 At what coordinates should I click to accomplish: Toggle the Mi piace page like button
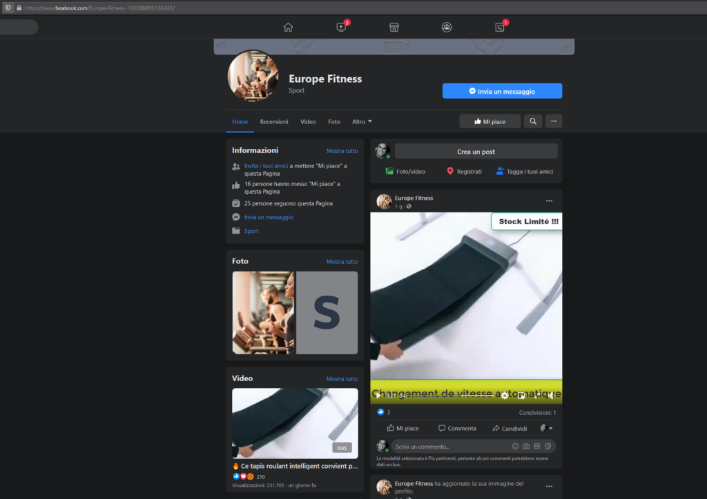490,121
